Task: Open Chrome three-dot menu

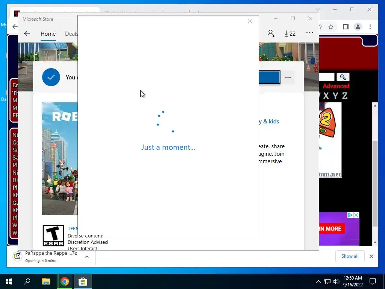Action: point(370,27)
